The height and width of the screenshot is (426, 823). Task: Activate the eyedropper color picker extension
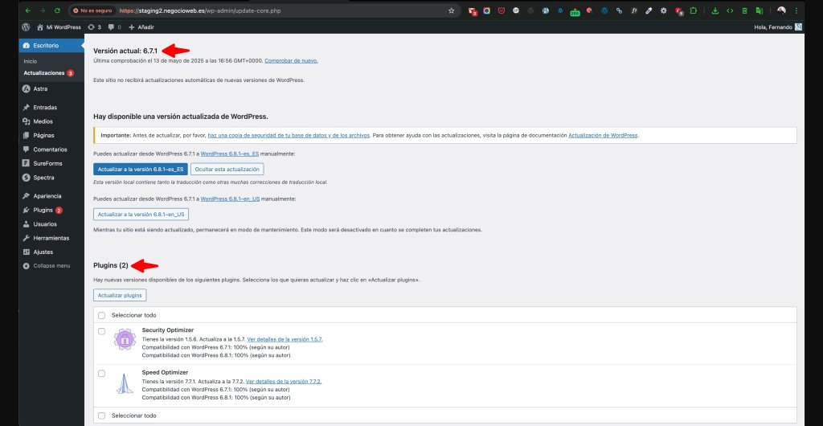pos(649,10)
